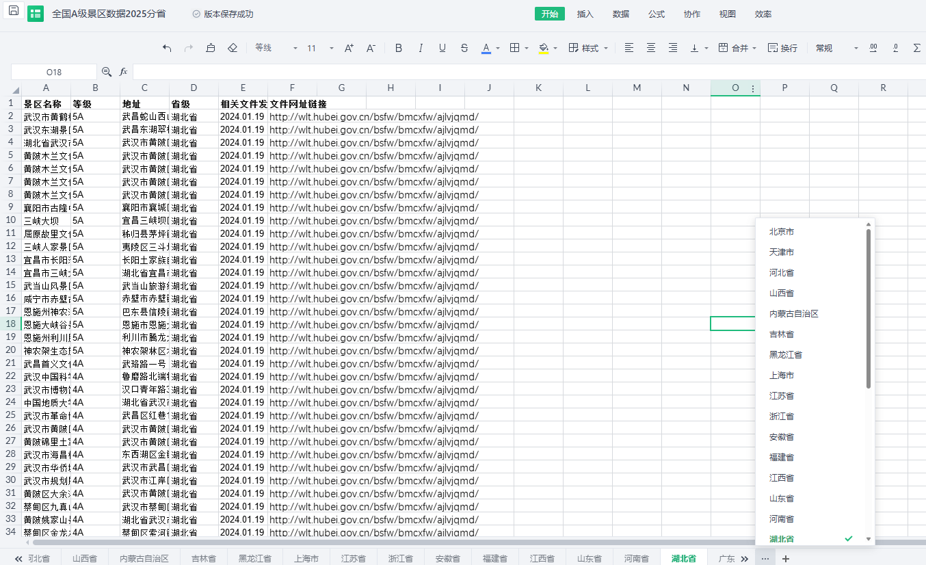Open the 视图 ribbon tab
This screenshot has height=565, width=926.
point(728,14)
